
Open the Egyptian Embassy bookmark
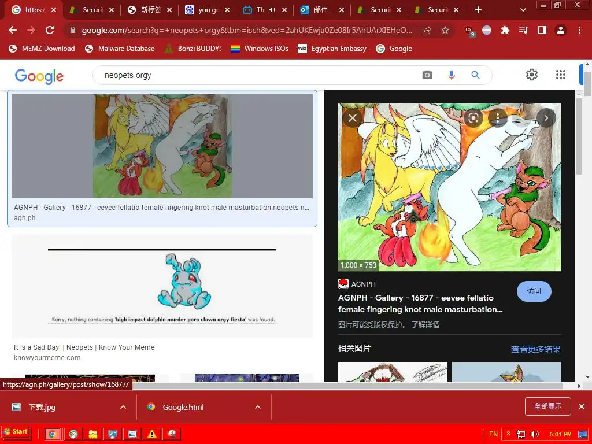(332, 49)
